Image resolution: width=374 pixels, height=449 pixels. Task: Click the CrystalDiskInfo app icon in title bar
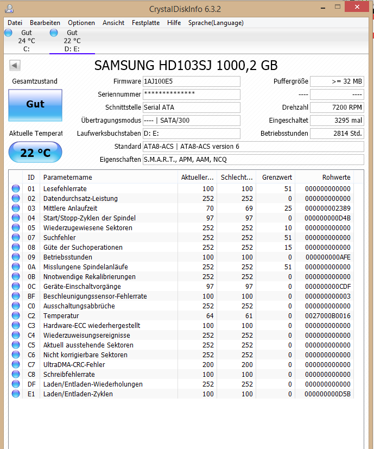pos(9,9)
